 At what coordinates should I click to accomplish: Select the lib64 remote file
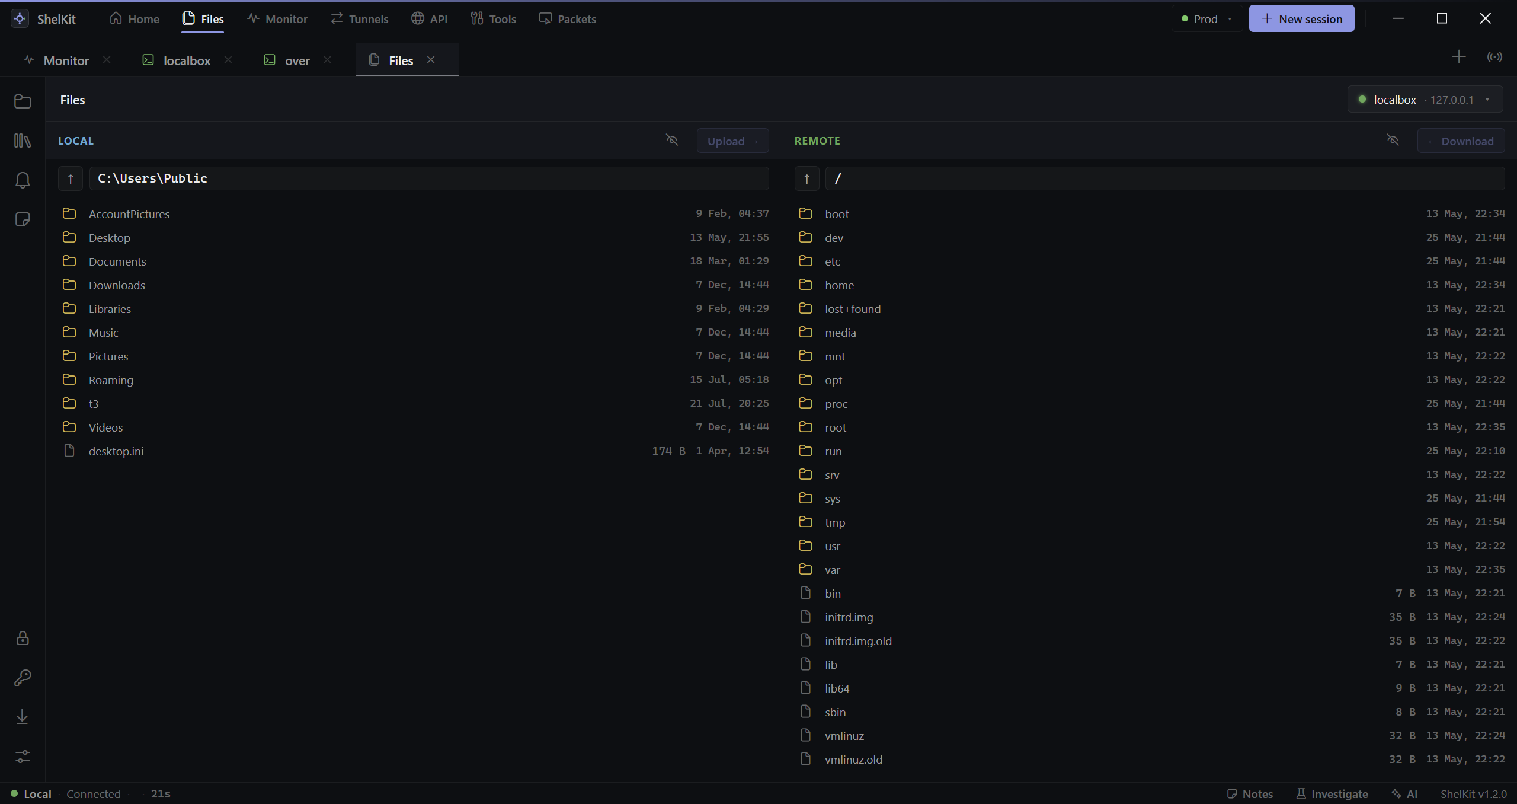point(1150,688)
